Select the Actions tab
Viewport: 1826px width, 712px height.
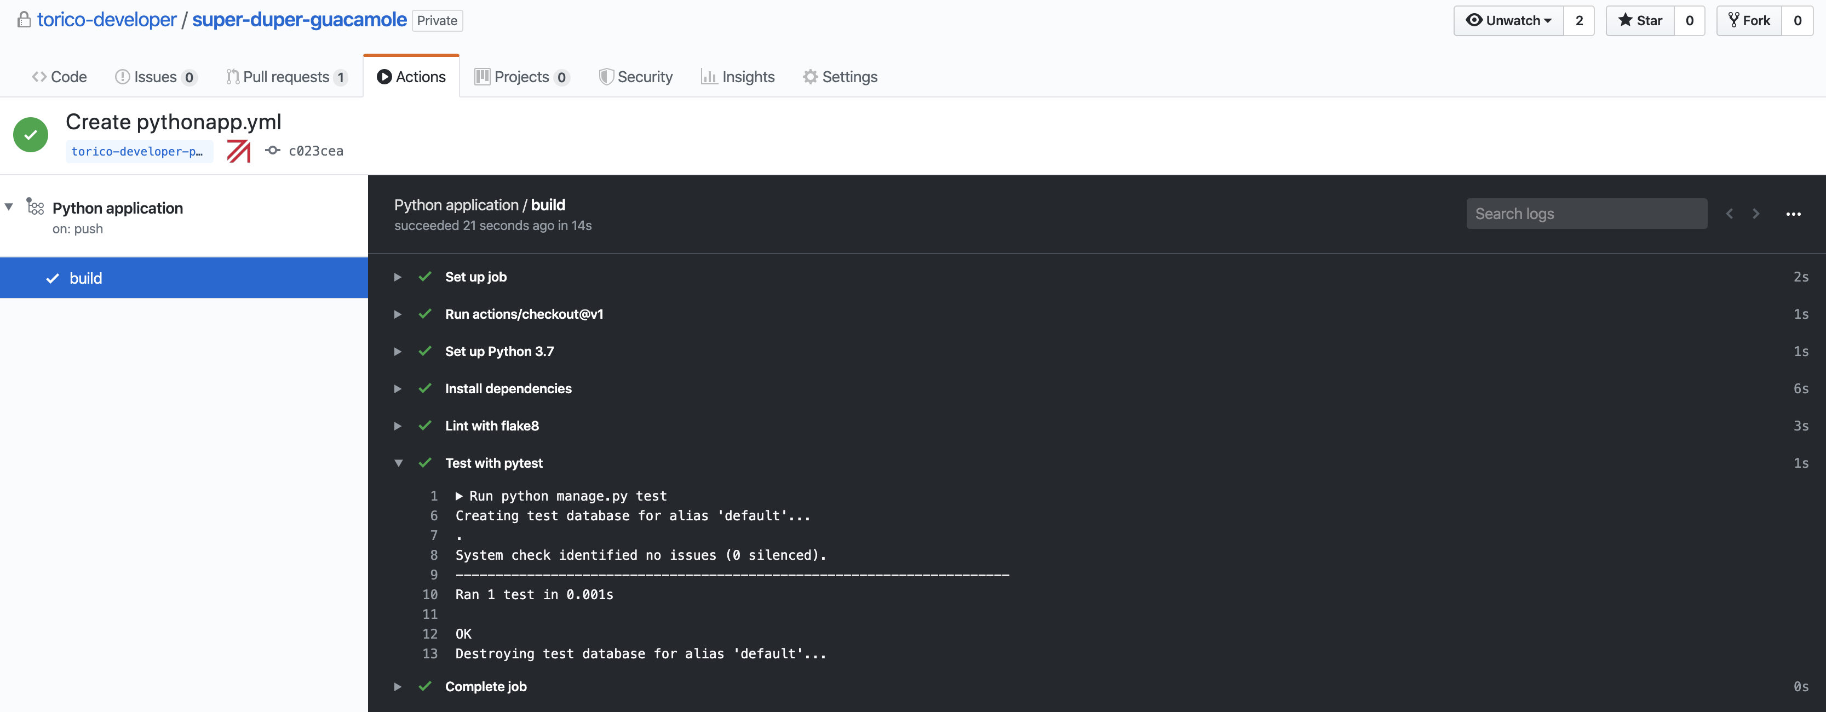(x=411, y=77)
